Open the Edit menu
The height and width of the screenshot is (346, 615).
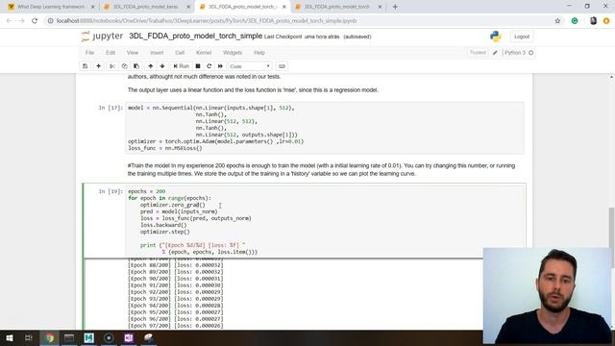coord(111,53)
